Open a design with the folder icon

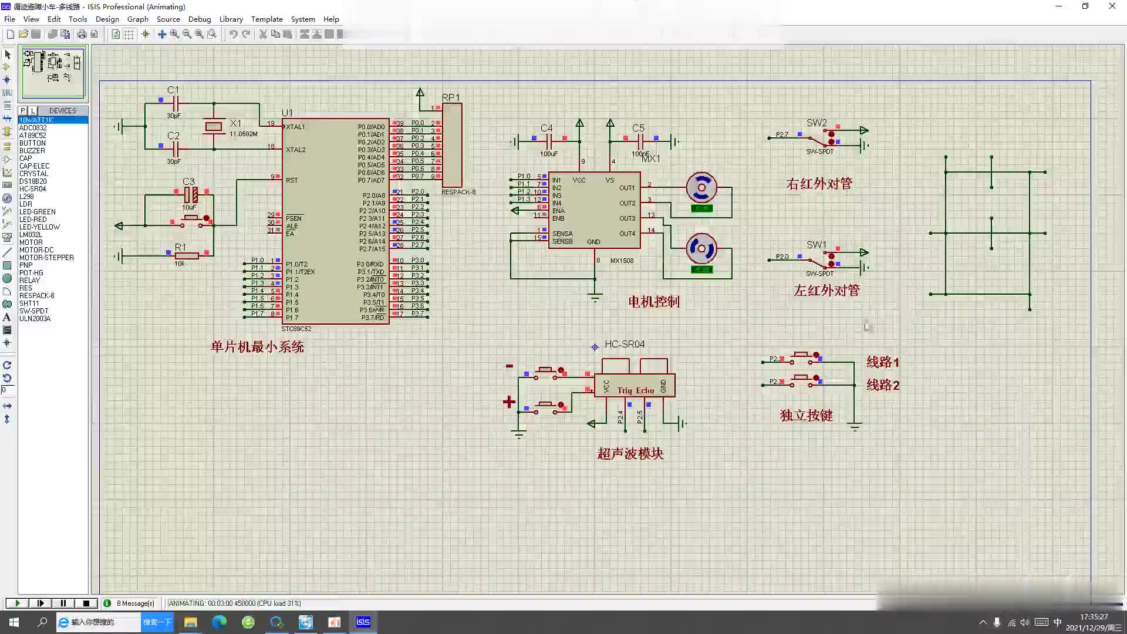[x=23, y=34]
